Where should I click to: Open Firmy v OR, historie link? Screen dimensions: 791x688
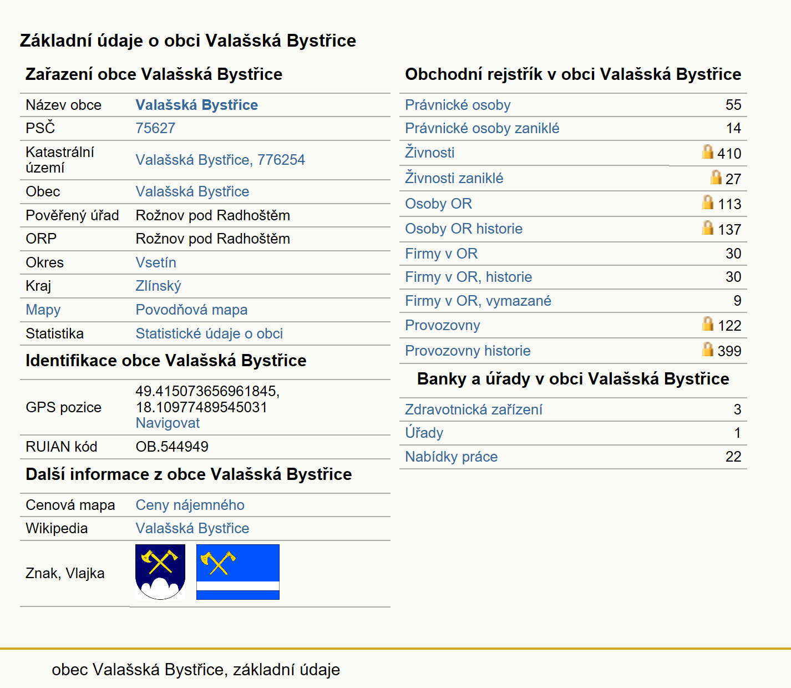(468, 277)
